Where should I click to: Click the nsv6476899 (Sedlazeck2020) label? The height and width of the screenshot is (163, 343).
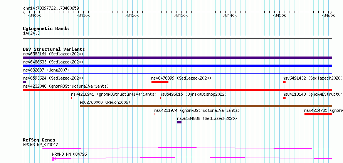(x=181, y=78)
